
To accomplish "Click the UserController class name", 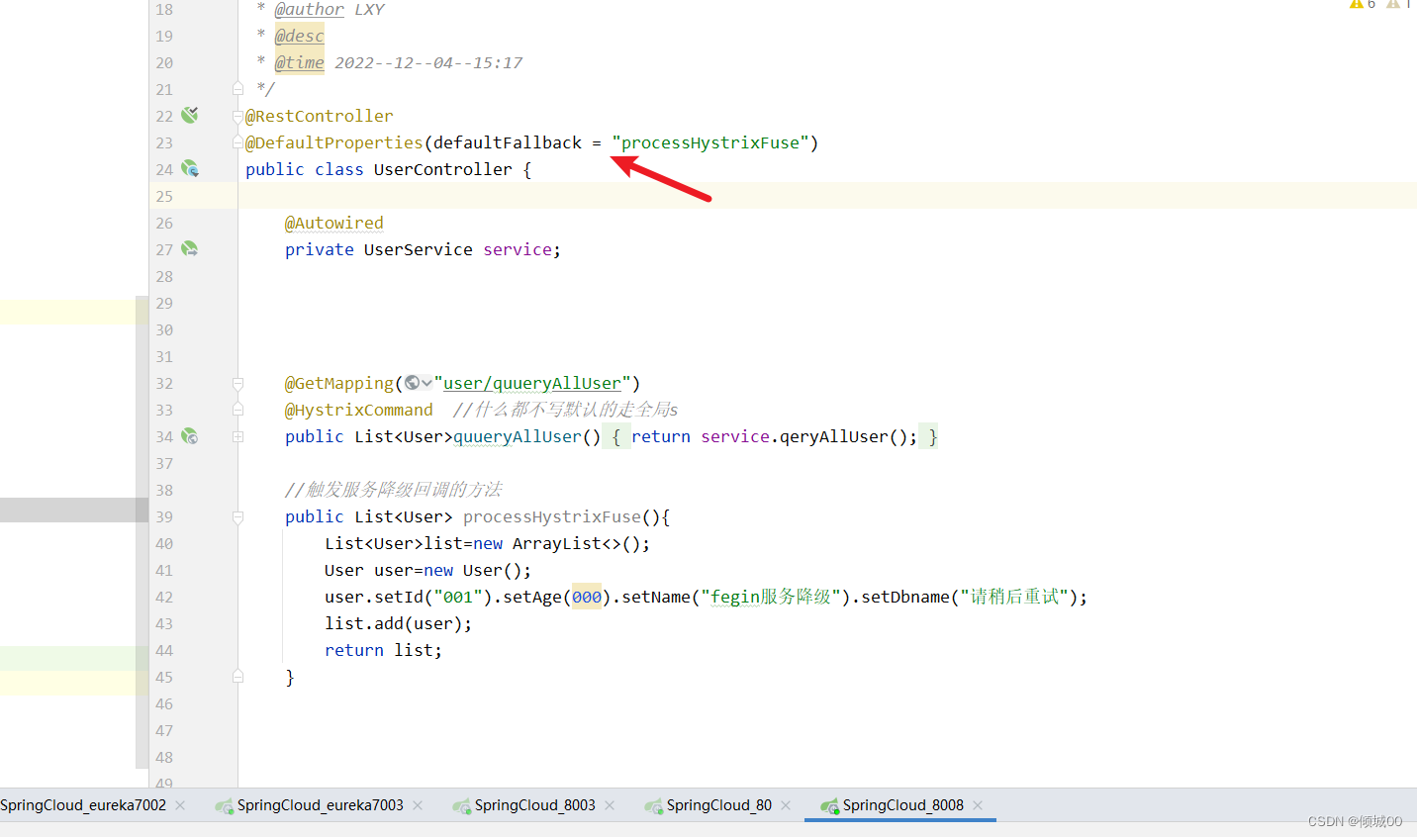I will [x=443, y=169].
